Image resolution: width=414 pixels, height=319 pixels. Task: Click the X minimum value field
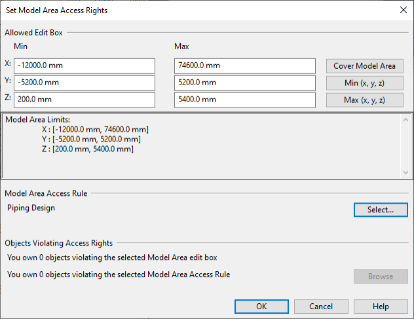coord(84,66)
